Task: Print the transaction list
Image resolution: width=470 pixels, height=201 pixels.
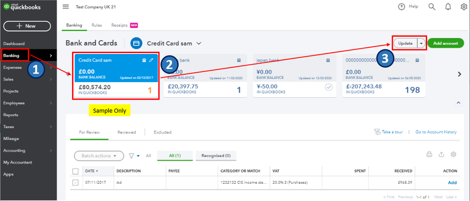Action: point(429,155)
